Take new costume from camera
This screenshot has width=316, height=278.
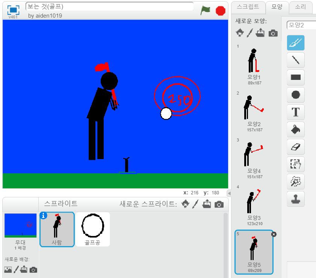273,33
